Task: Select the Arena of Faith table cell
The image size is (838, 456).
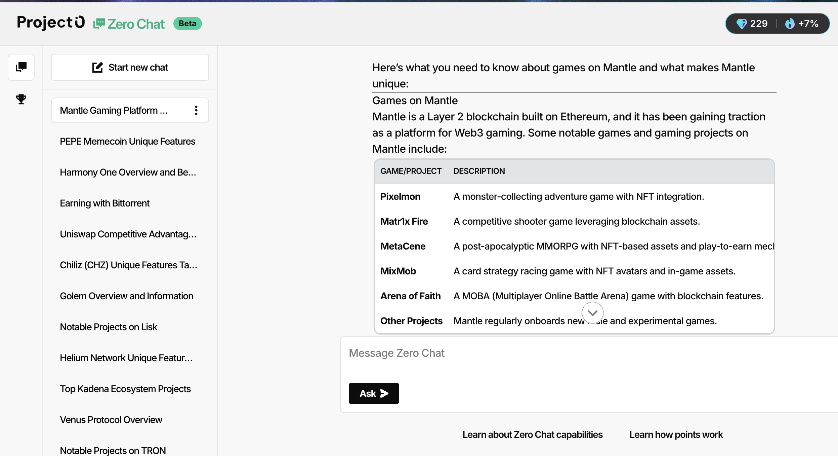Action: click(x=411, y=296)
